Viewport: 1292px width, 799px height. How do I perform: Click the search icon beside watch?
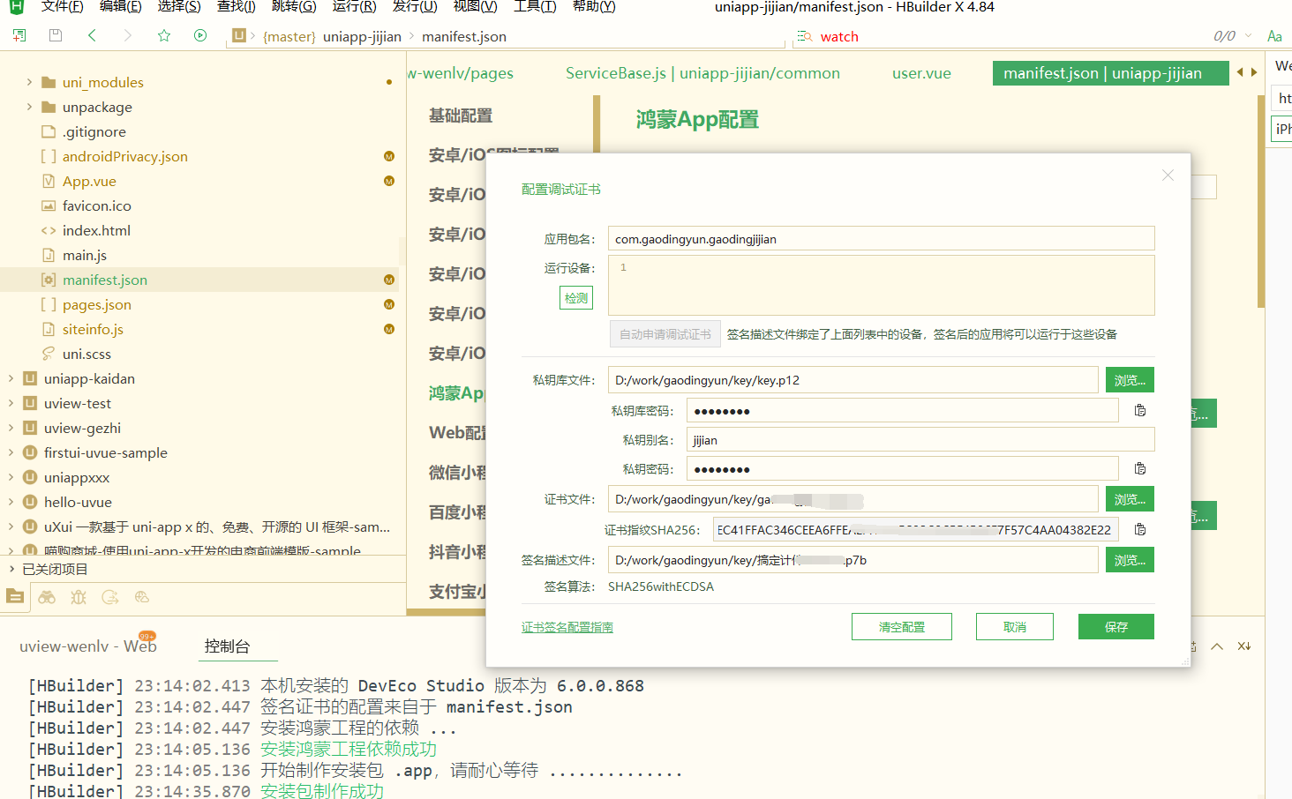[805, 36]
